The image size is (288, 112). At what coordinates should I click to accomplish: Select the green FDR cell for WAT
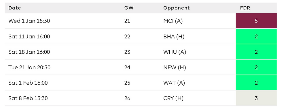click(x=256, y=83)
